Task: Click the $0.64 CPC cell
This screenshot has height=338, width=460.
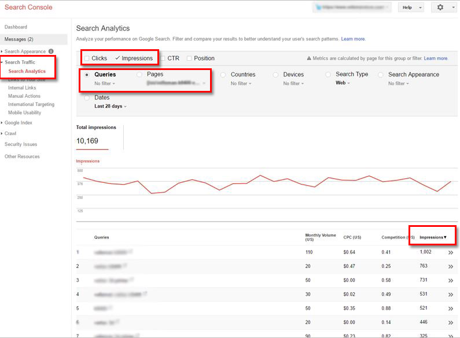Action: [349, 252]
